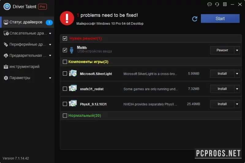245x163 pixels.
Task: Click the 5.99MB size value
Action: pyautogui.click(x=194, y=74)
